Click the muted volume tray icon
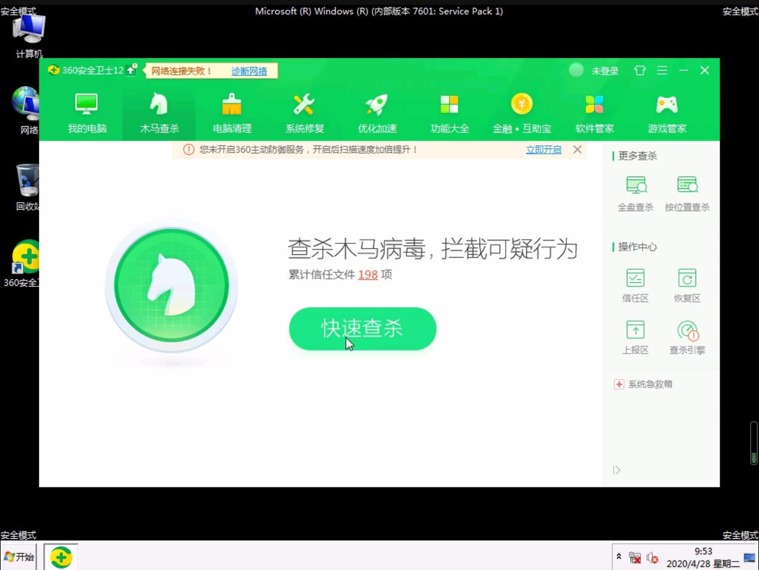The image size is (759, 570). 652,558
